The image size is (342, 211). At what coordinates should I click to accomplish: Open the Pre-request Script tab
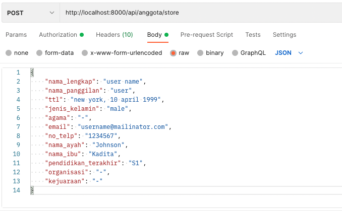(x=206, y=35)
